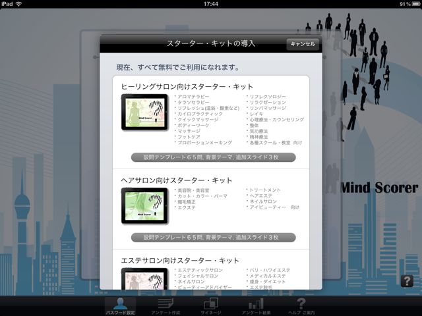422x316 pixels.
Task: Select the ヒーリングサロン向けスターター・キット title
Action: 187,86
